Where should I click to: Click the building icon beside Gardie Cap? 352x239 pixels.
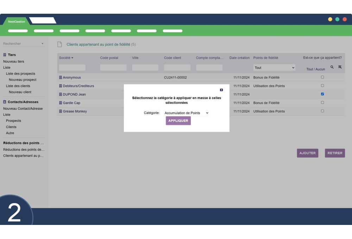click(61, 103)
